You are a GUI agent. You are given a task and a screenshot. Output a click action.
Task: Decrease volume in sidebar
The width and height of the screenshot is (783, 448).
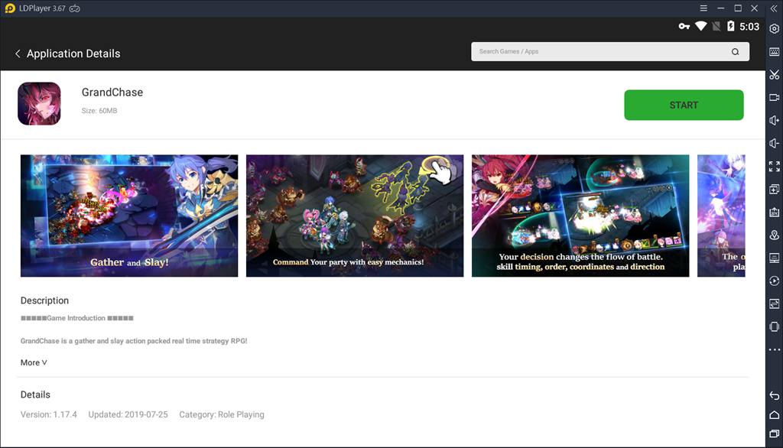point(774,143)
